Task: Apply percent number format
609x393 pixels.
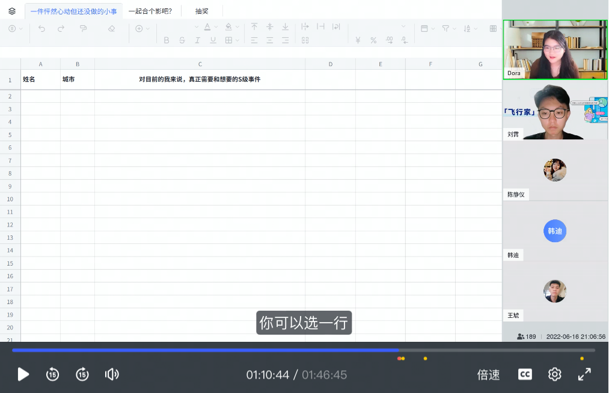Action: pos(373,40)
